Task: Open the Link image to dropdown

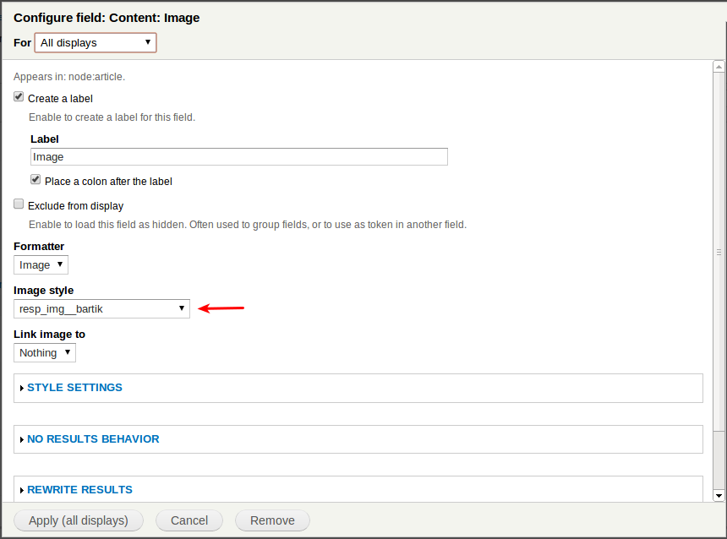Action: [x=45, y=352]
